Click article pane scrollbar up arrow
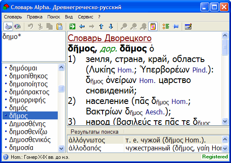The width and height of the screenshot is (231, 163). pos(225,35)
